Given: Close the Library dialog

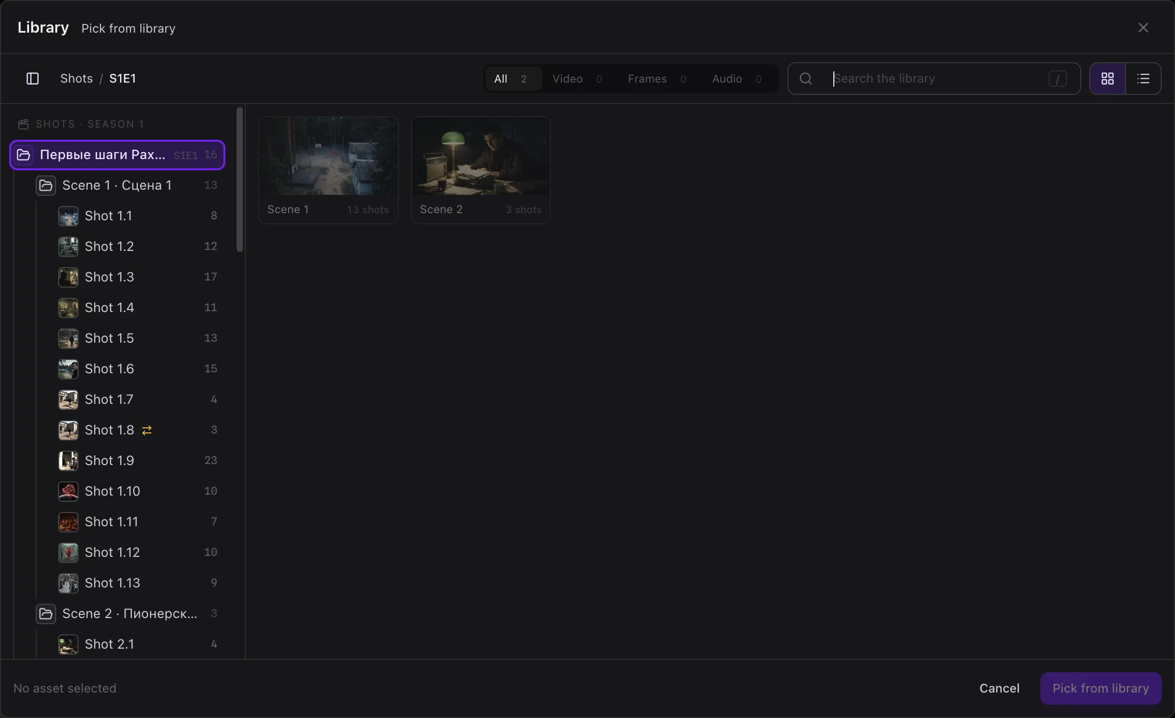Looking at the screenshot, I should click(x=1143, y=28).
